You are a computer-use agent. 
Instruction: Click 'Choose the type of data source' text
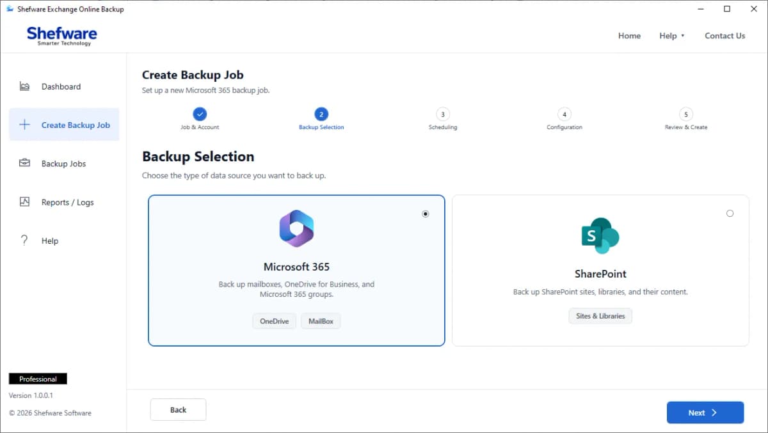[x=234, y=175]
